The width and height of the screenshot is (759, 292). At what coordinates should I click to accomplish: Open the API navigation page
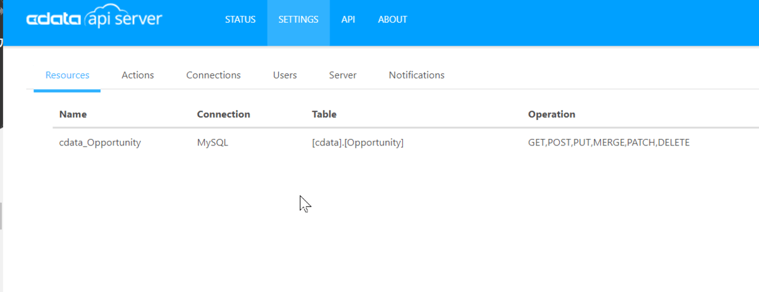coord(349,20)
